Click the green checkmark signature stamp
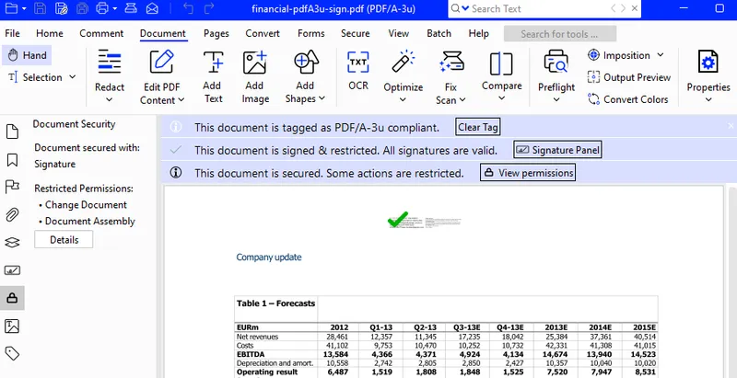This screenshot has width=737, height=378. point(398,219)
